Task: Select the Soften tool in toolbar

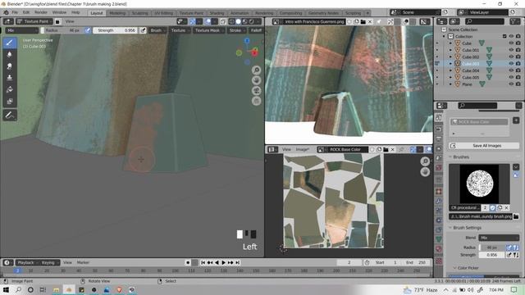Action: pyautogui.click(x=10, y=55)
